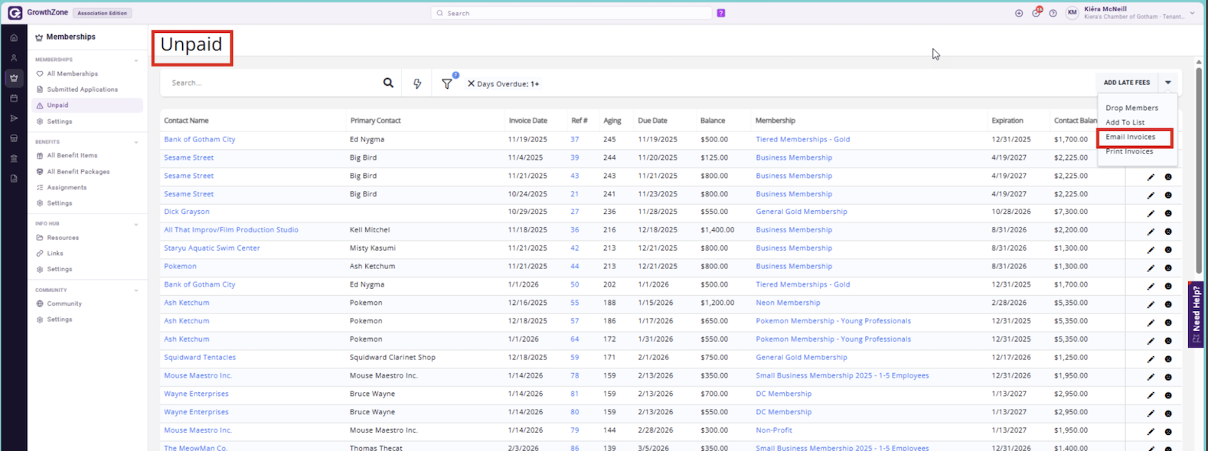Open the filter funnel icon

(x=447, y=83)
